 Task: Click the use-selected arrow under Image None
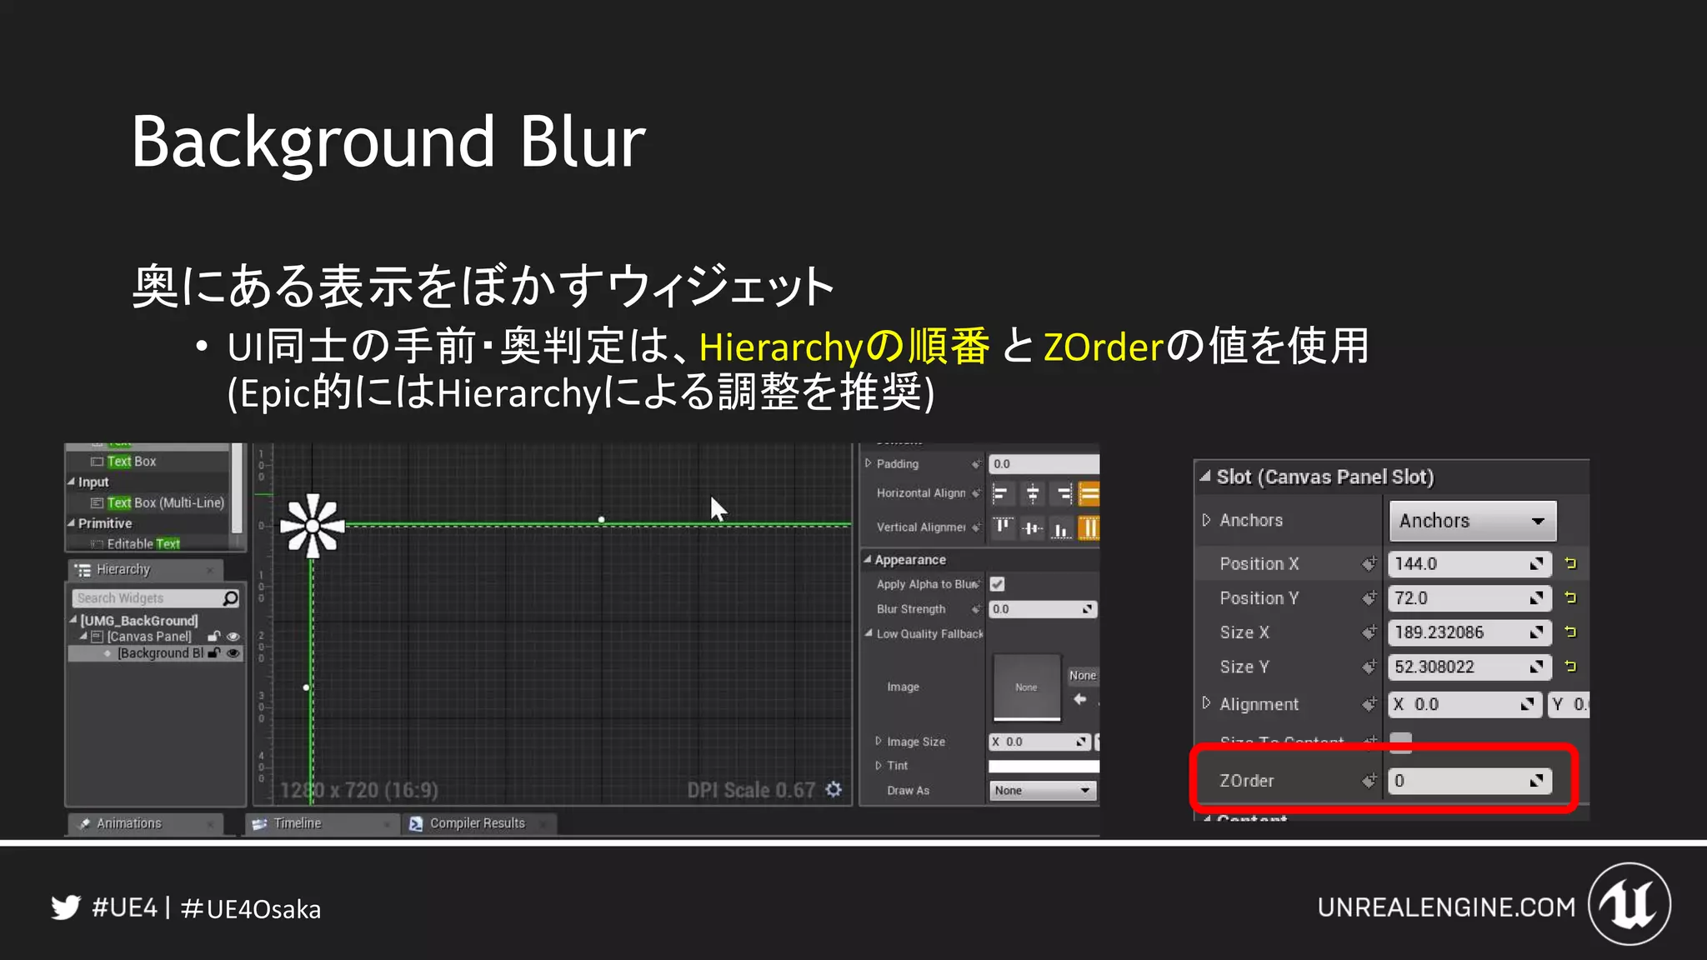1080,699
